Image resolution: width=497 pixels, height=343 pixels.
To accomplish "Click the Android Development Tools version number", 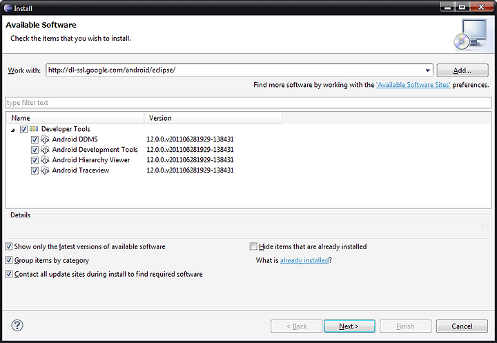I will tap(190, 150).
